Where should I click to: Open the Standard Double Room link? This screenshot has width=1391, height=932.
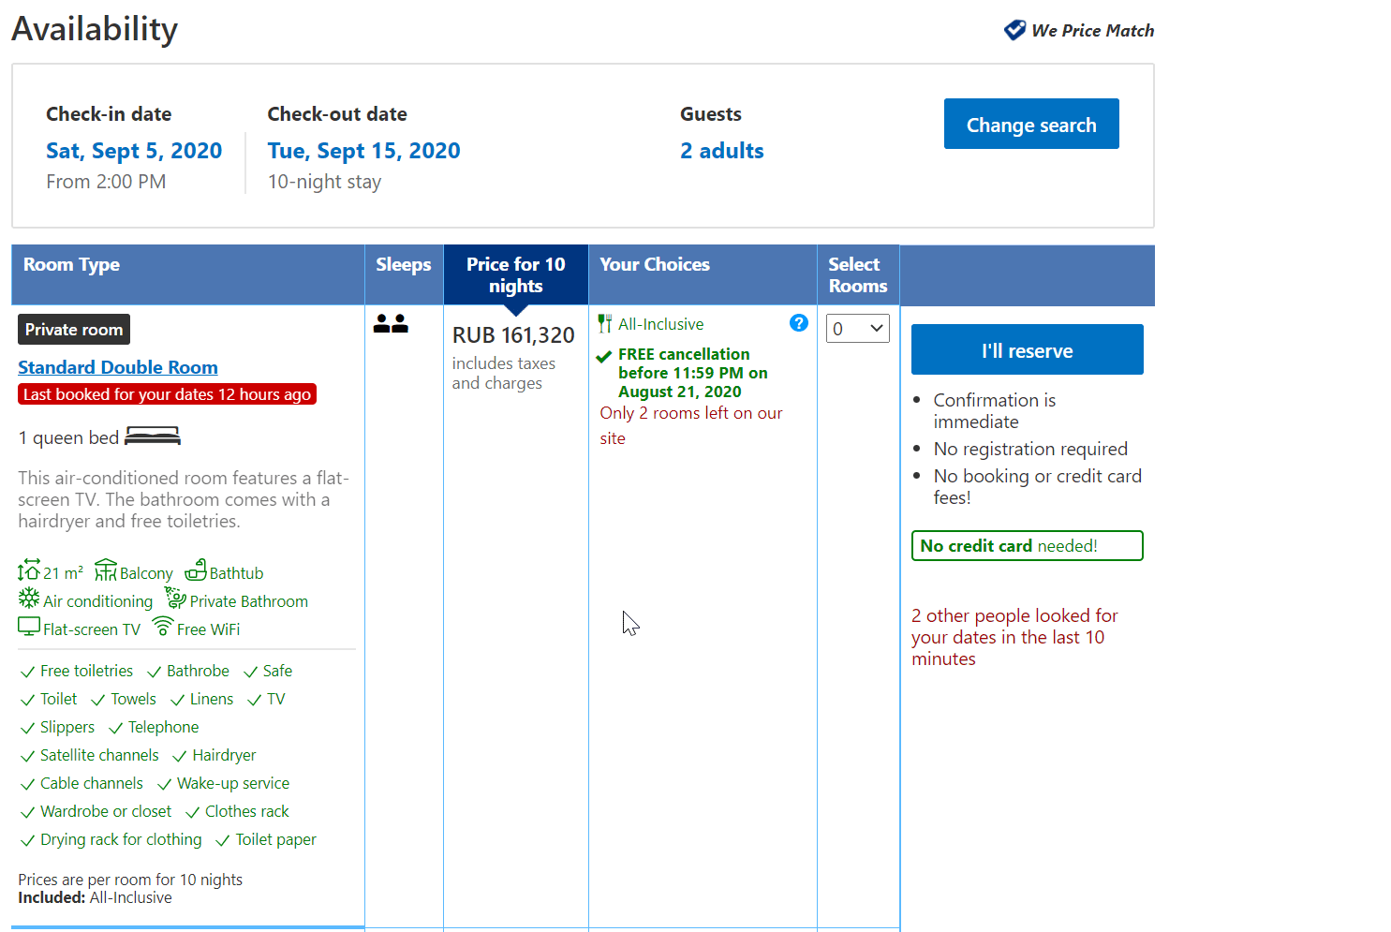118,367
